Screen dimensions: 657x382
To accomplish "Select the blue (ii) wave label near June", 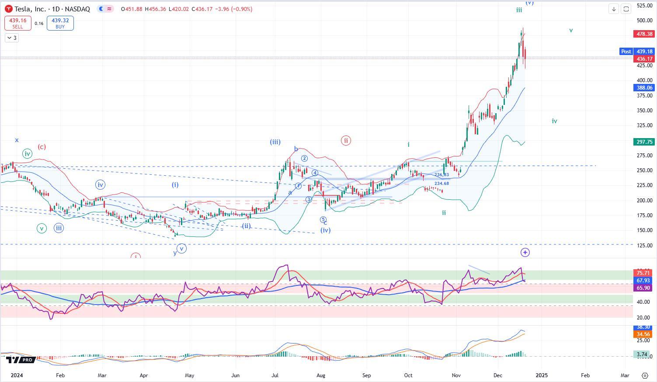I will 247,226.
